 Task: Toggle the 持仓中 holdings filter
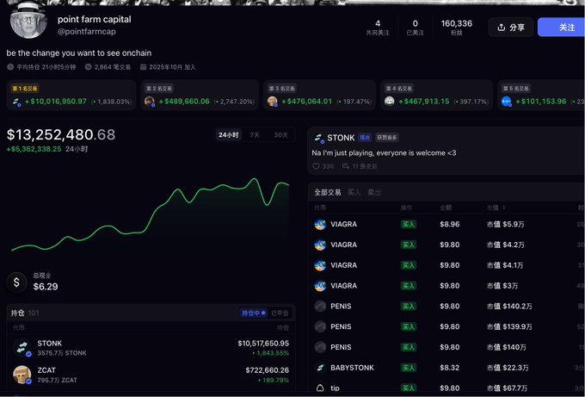[253, 313]
